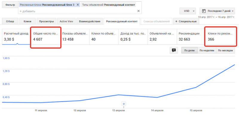
Task: Click the annotations comment icon
Action: 174,50
